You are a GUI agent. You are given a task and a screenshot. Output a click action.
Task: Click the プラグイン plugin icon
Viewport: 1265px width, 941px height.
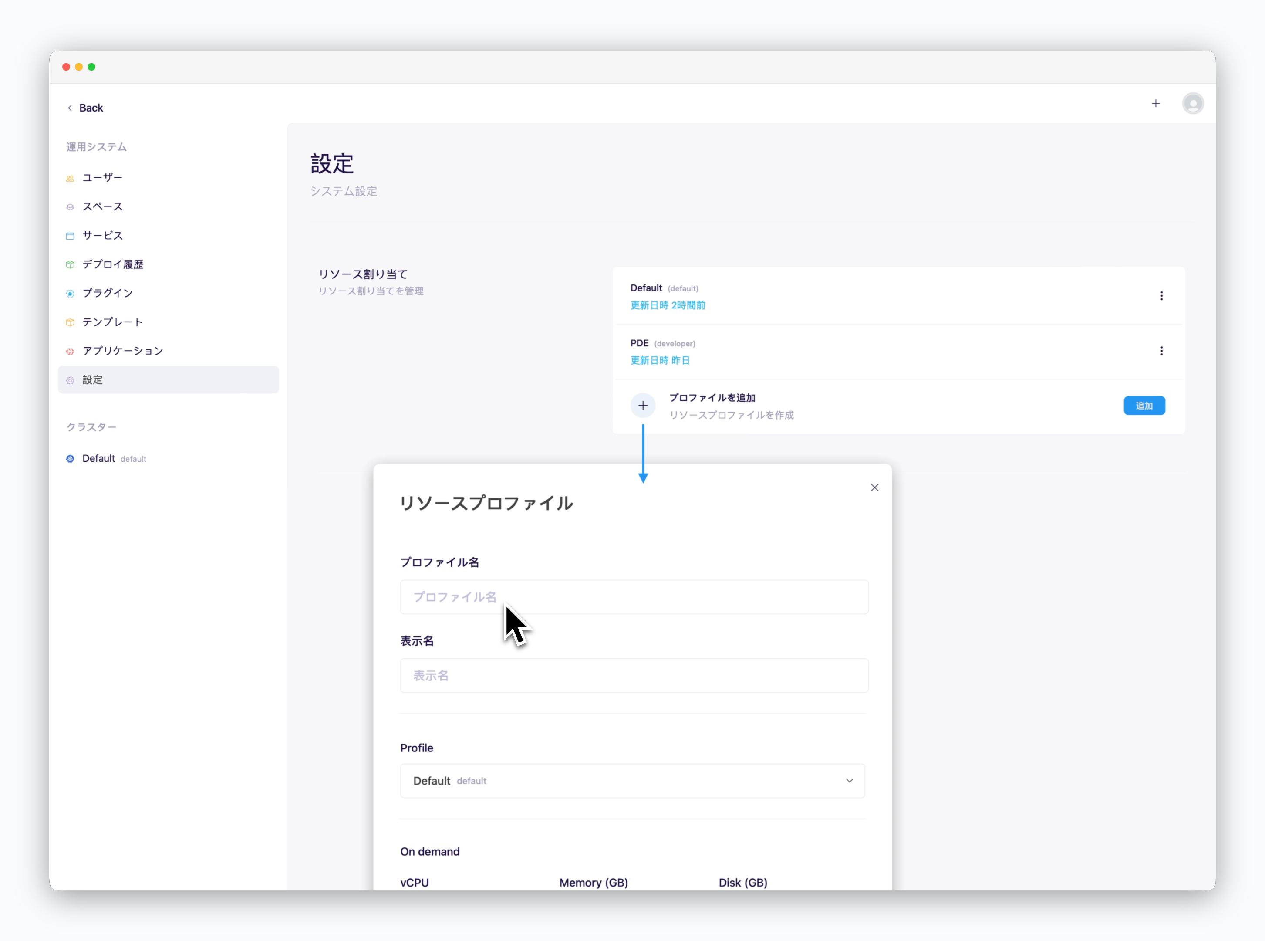coord(70,293)
